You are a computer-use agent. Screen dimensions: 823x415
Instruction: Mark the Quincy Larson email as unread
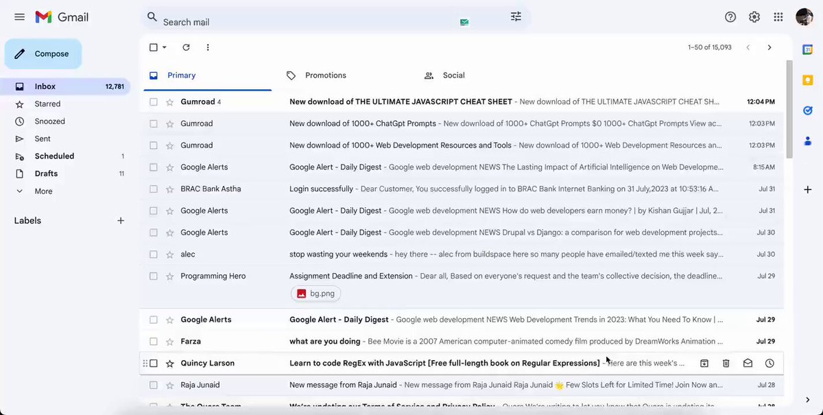point(748,364)
